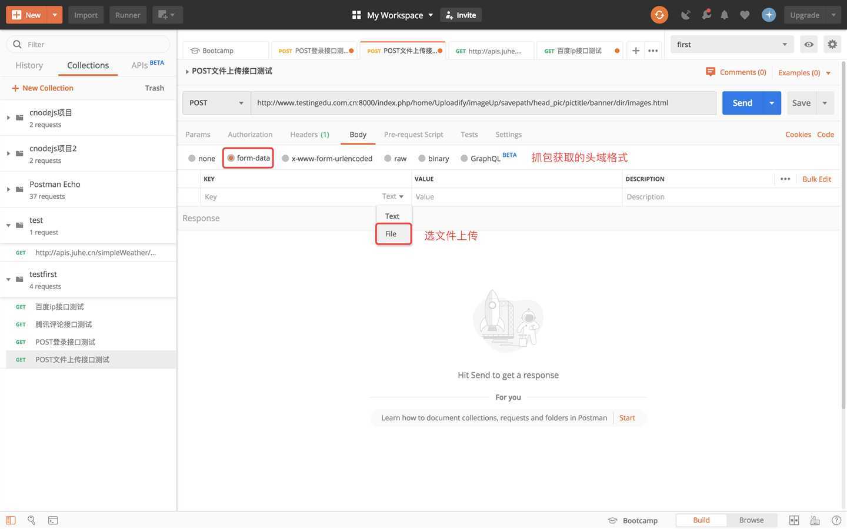Open the Examples (0) dropdown
This screenshot has width=847, height=529.
[804, 72]
